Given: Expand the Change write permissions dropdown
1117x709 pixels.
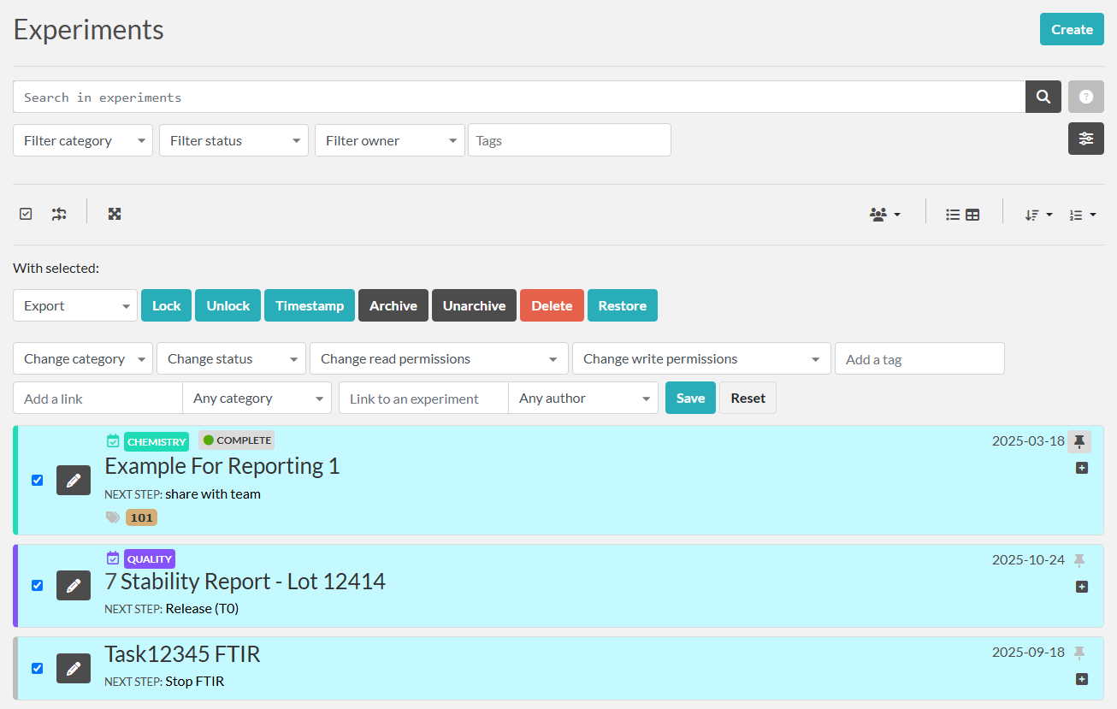Looking at the screenshot, I should click(x=700, y=359).
